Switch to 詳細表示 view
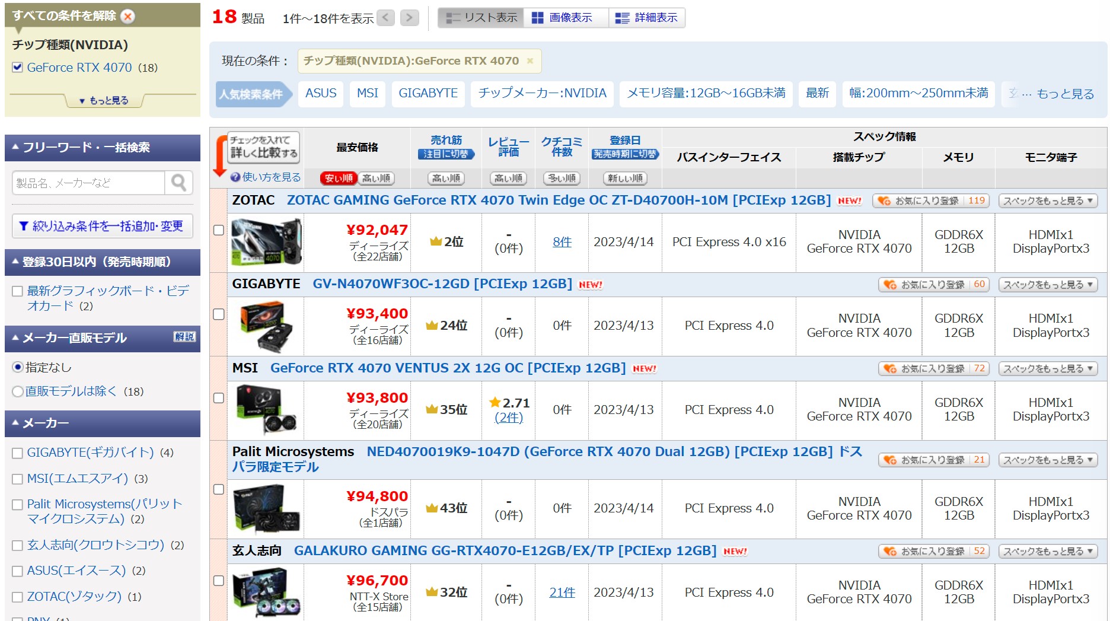The height and width of the screenshot is (621, 1110). [647, 18]
